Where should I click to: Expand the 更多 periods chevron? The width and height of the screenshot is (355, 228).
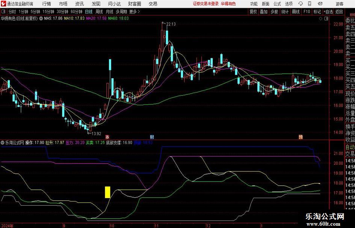139,12
